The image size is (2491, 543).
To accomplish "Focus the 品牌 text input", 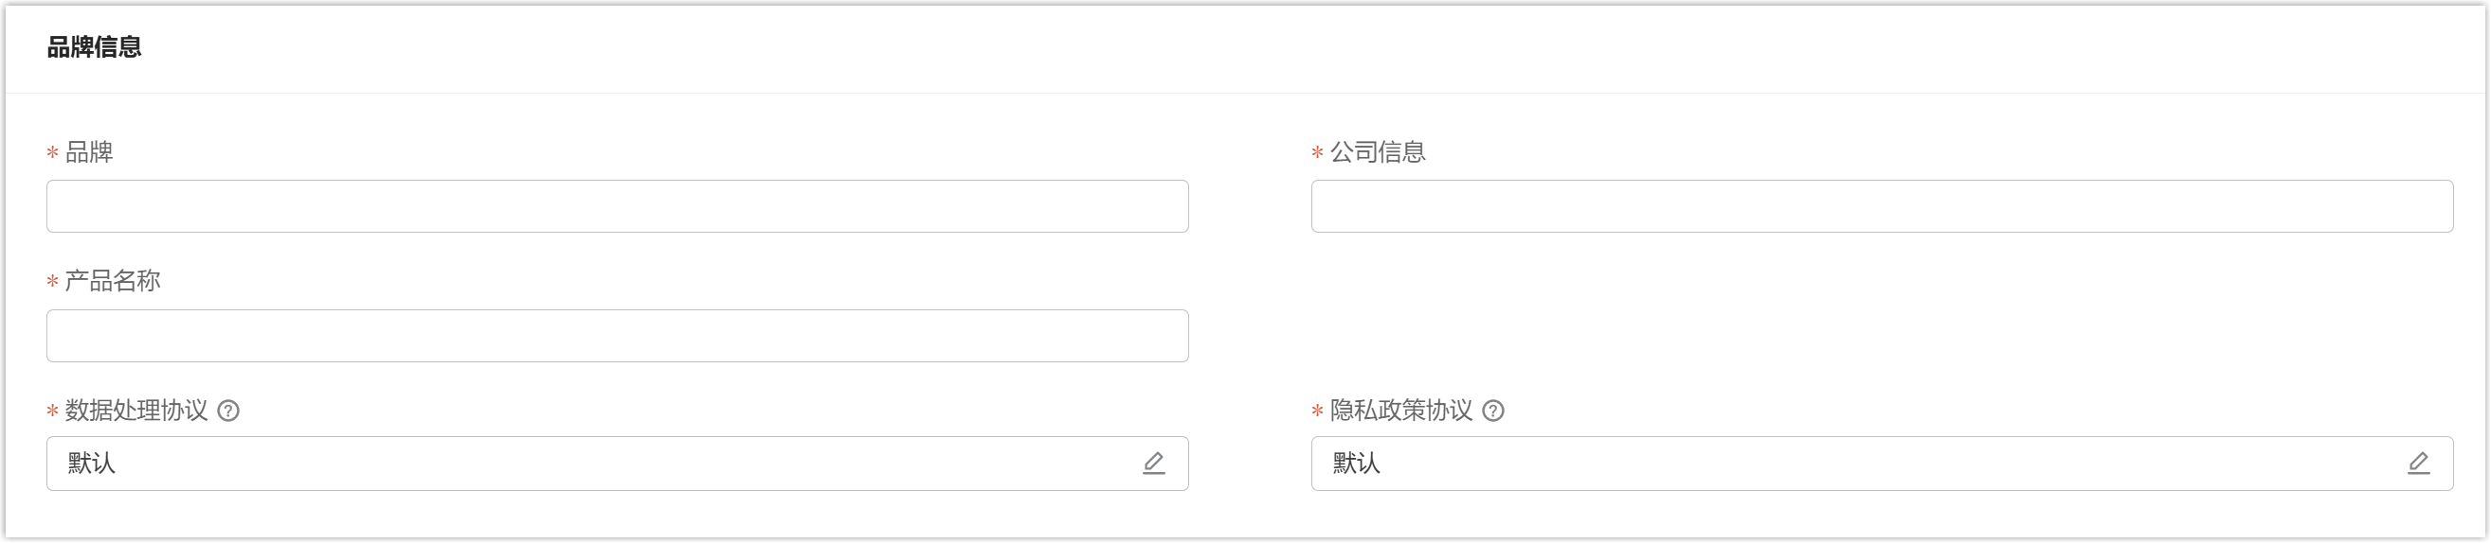I will (617, 206).
